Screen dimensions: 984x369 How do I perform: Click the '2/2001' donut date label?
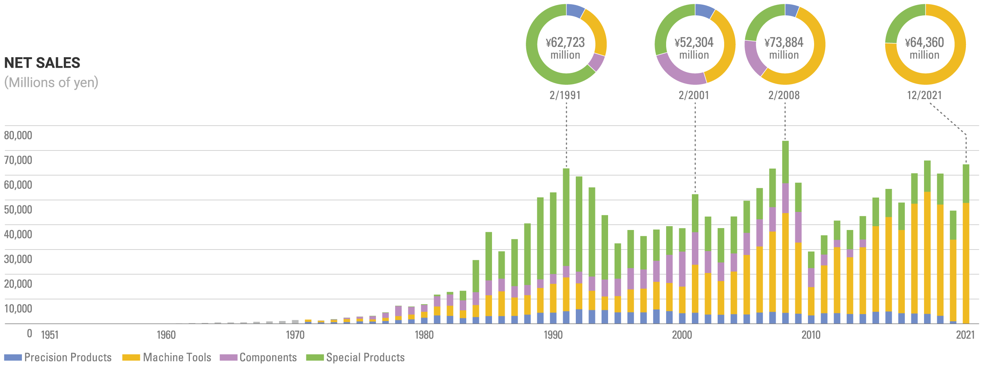(x=694, y=95)
